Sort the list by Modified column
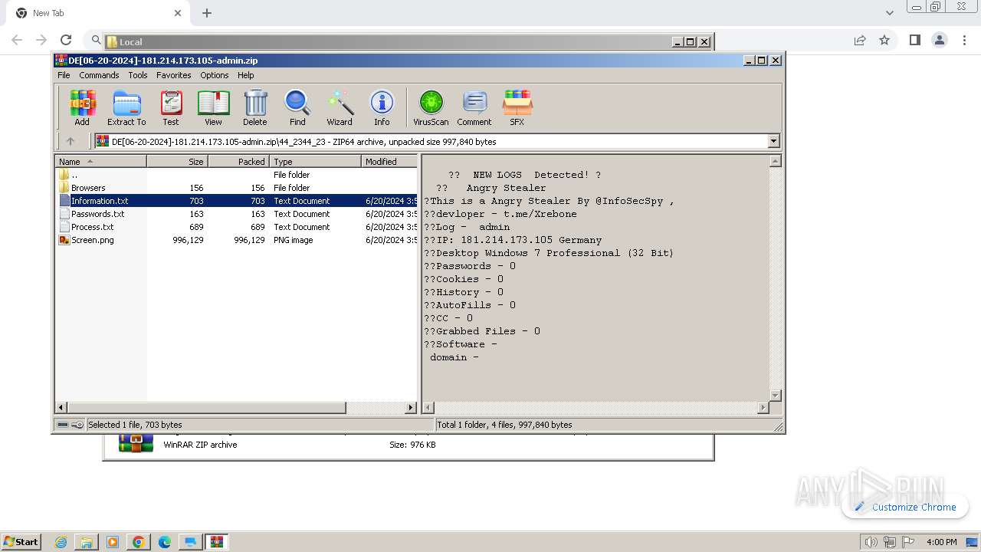 [389, 162]
